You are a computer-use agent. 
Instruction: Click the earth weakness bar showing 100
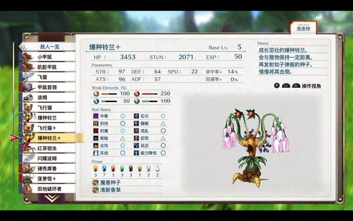[x=109, y=94]
